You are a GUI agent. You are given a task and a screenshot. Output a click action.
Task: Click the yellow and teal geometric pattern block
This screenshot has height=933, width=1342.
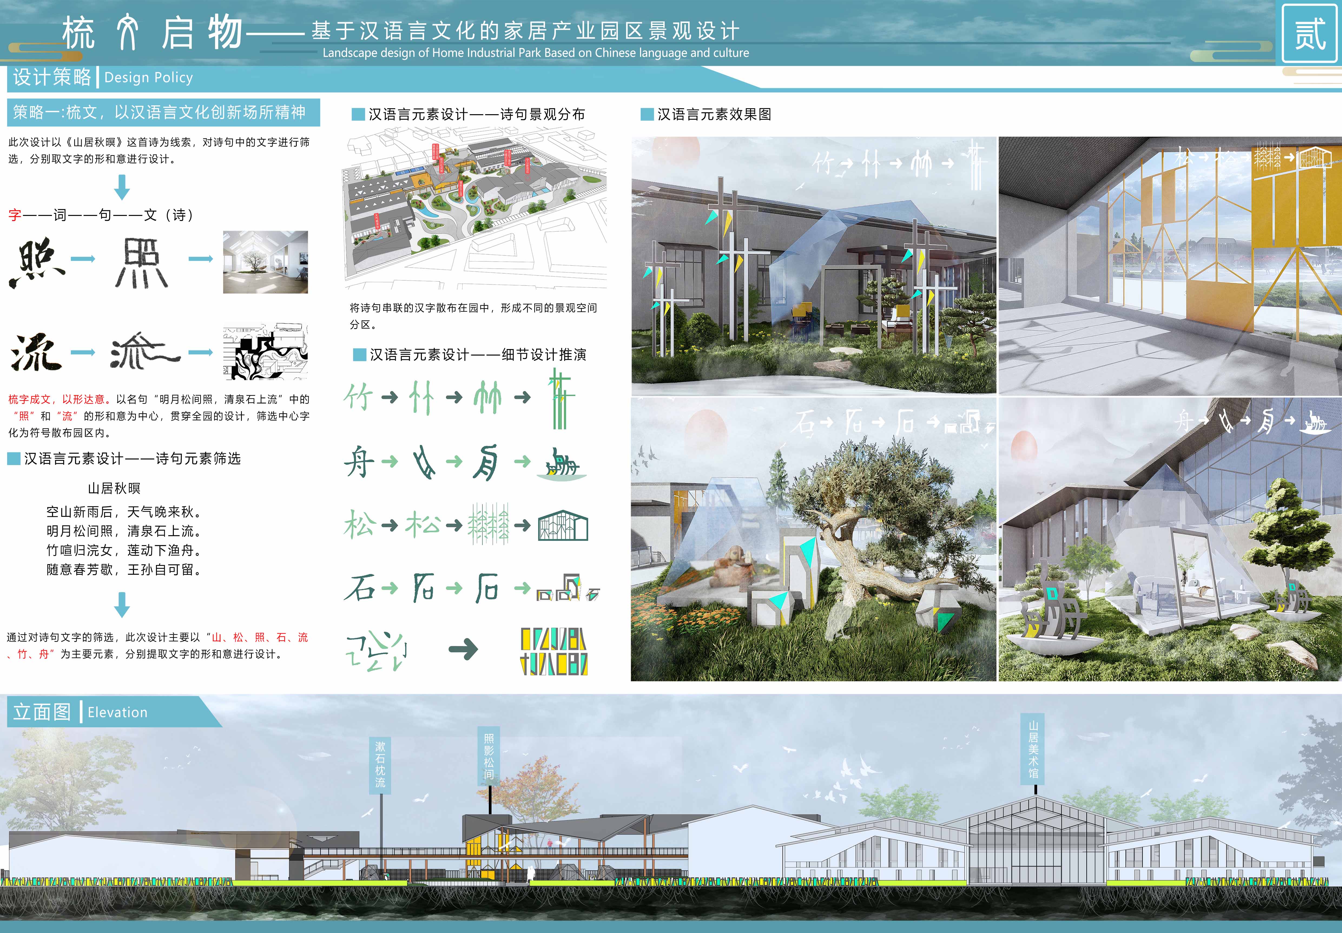(x=554, y=651)
